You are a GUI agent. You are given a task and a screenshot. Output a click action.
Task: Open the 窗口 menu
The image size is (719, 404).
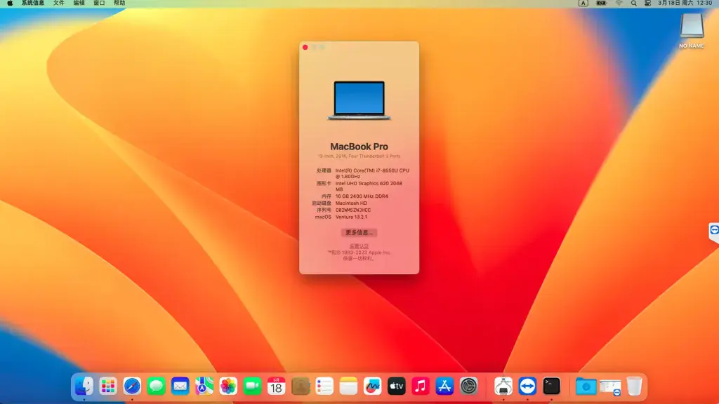(100, 4)
